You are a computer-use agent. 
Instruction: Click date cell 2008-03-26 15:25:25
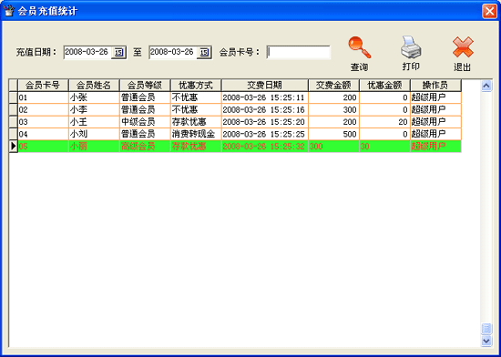pyautogui.click(x=265, y=134)
